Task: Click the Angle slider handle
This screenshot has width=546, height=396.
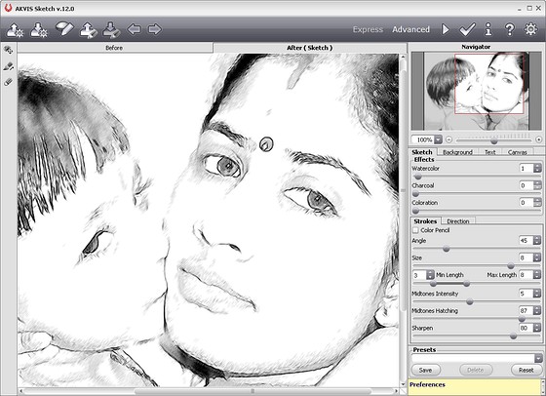Action: coord(446,249)
